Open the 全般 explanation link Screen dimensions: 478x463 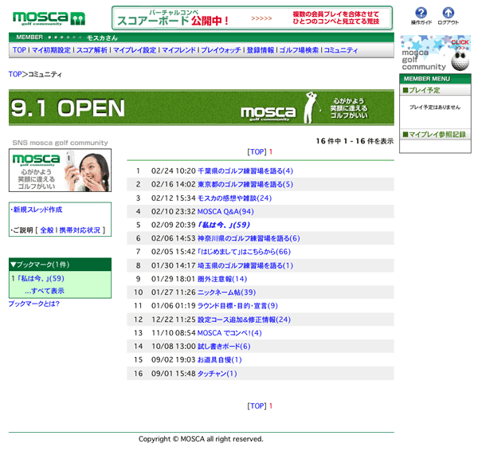tap(47, 230)
